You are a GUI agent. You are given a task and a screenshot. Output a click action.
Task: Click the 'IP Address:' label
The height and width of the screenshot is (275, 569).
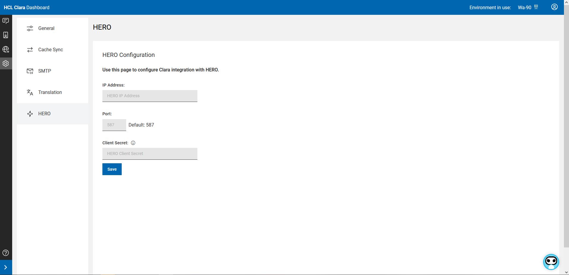pyautogui.click(x=113, y=85)
